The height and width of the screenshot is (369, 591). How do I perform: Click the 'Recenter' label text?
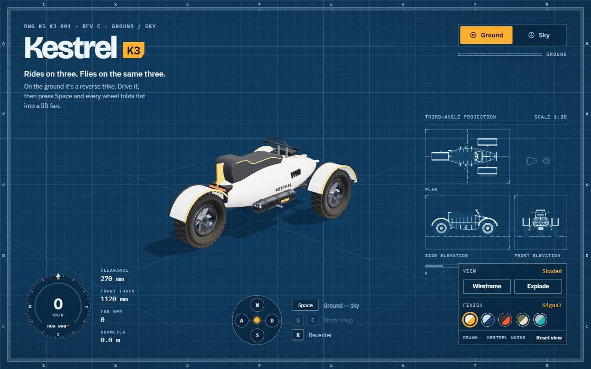coord(320,335)
